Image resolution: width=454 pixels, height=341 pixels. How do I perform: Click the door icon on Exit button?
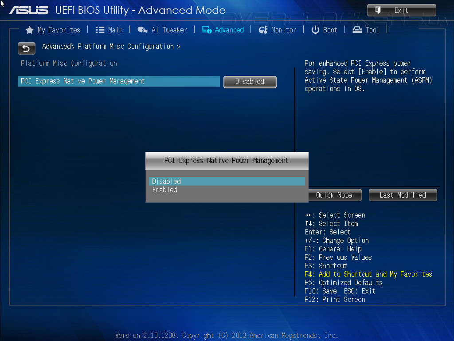[378, 10]
